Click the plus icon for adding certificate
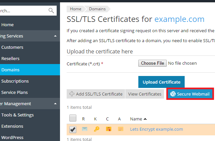 (72, 94)
